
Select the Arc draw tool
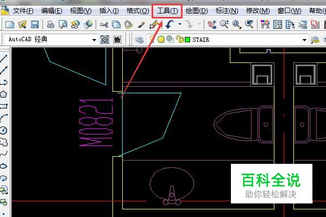(x=4, y=118)
